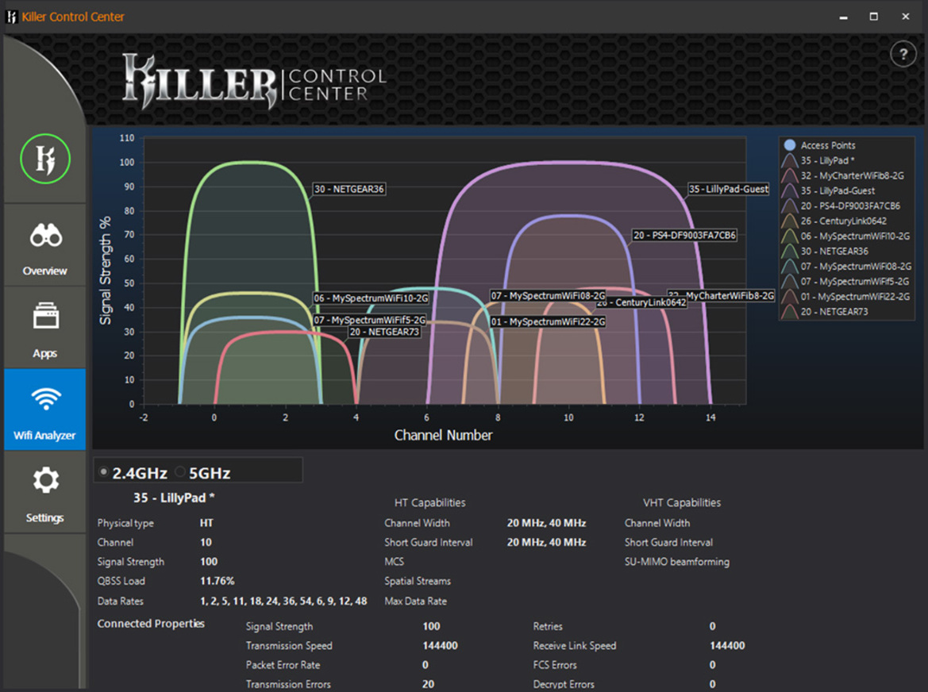Select the 07 - MySpectrumWiFif5-2G legend icon

coord(790,281)
